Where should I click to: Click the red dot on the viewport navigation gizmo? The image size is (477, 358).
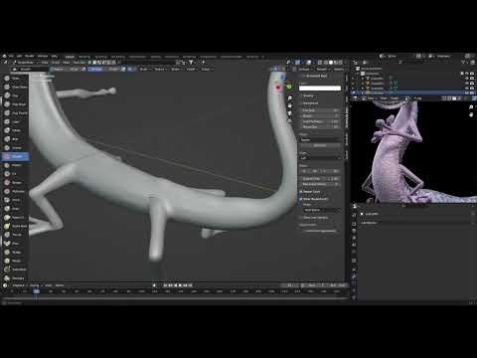278,88
